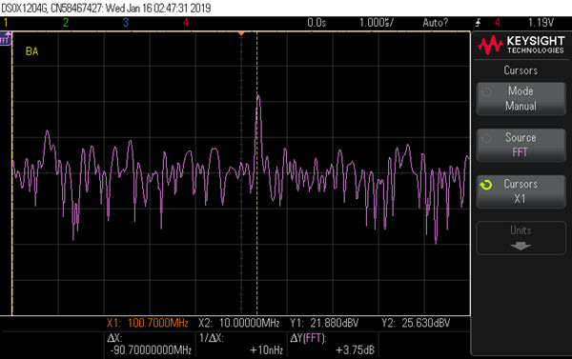572x359 pixels.
Task: Click the Source button's rotary icon
Action: click(486, 139)
